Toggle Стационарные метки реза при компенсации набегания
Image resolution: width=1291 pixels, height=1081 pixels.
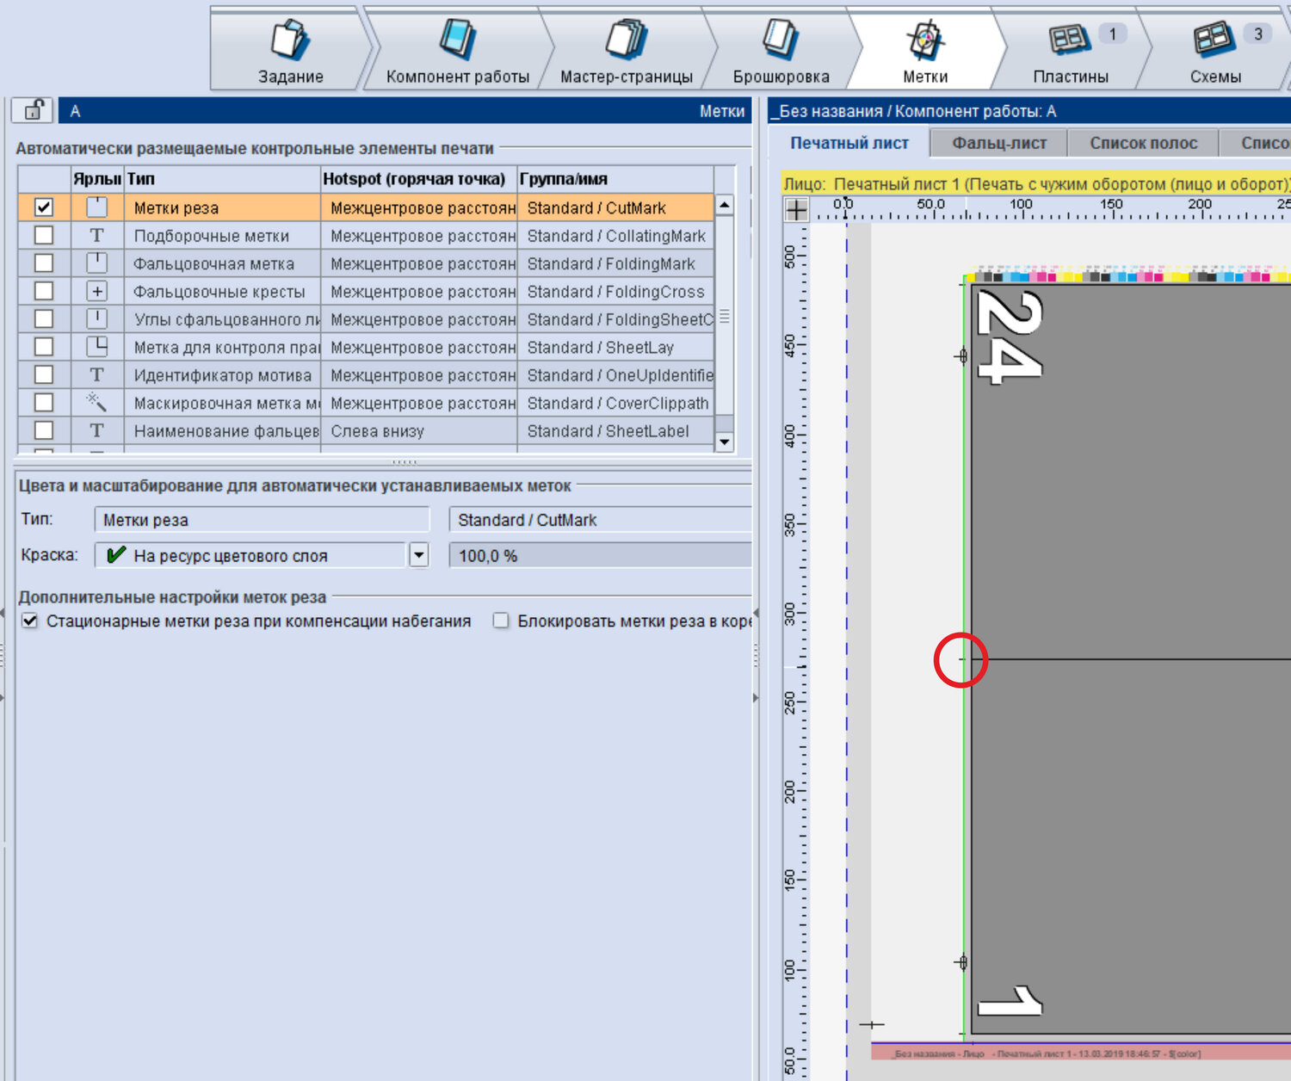pyautogui.click(x=30, y=621)
